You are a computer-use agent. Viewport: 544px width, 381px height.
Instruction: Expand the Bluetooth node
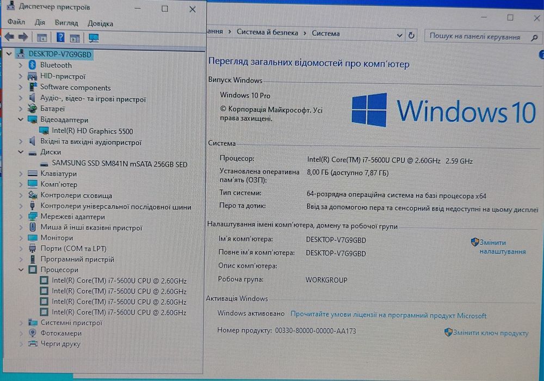(x=20, y=65)
